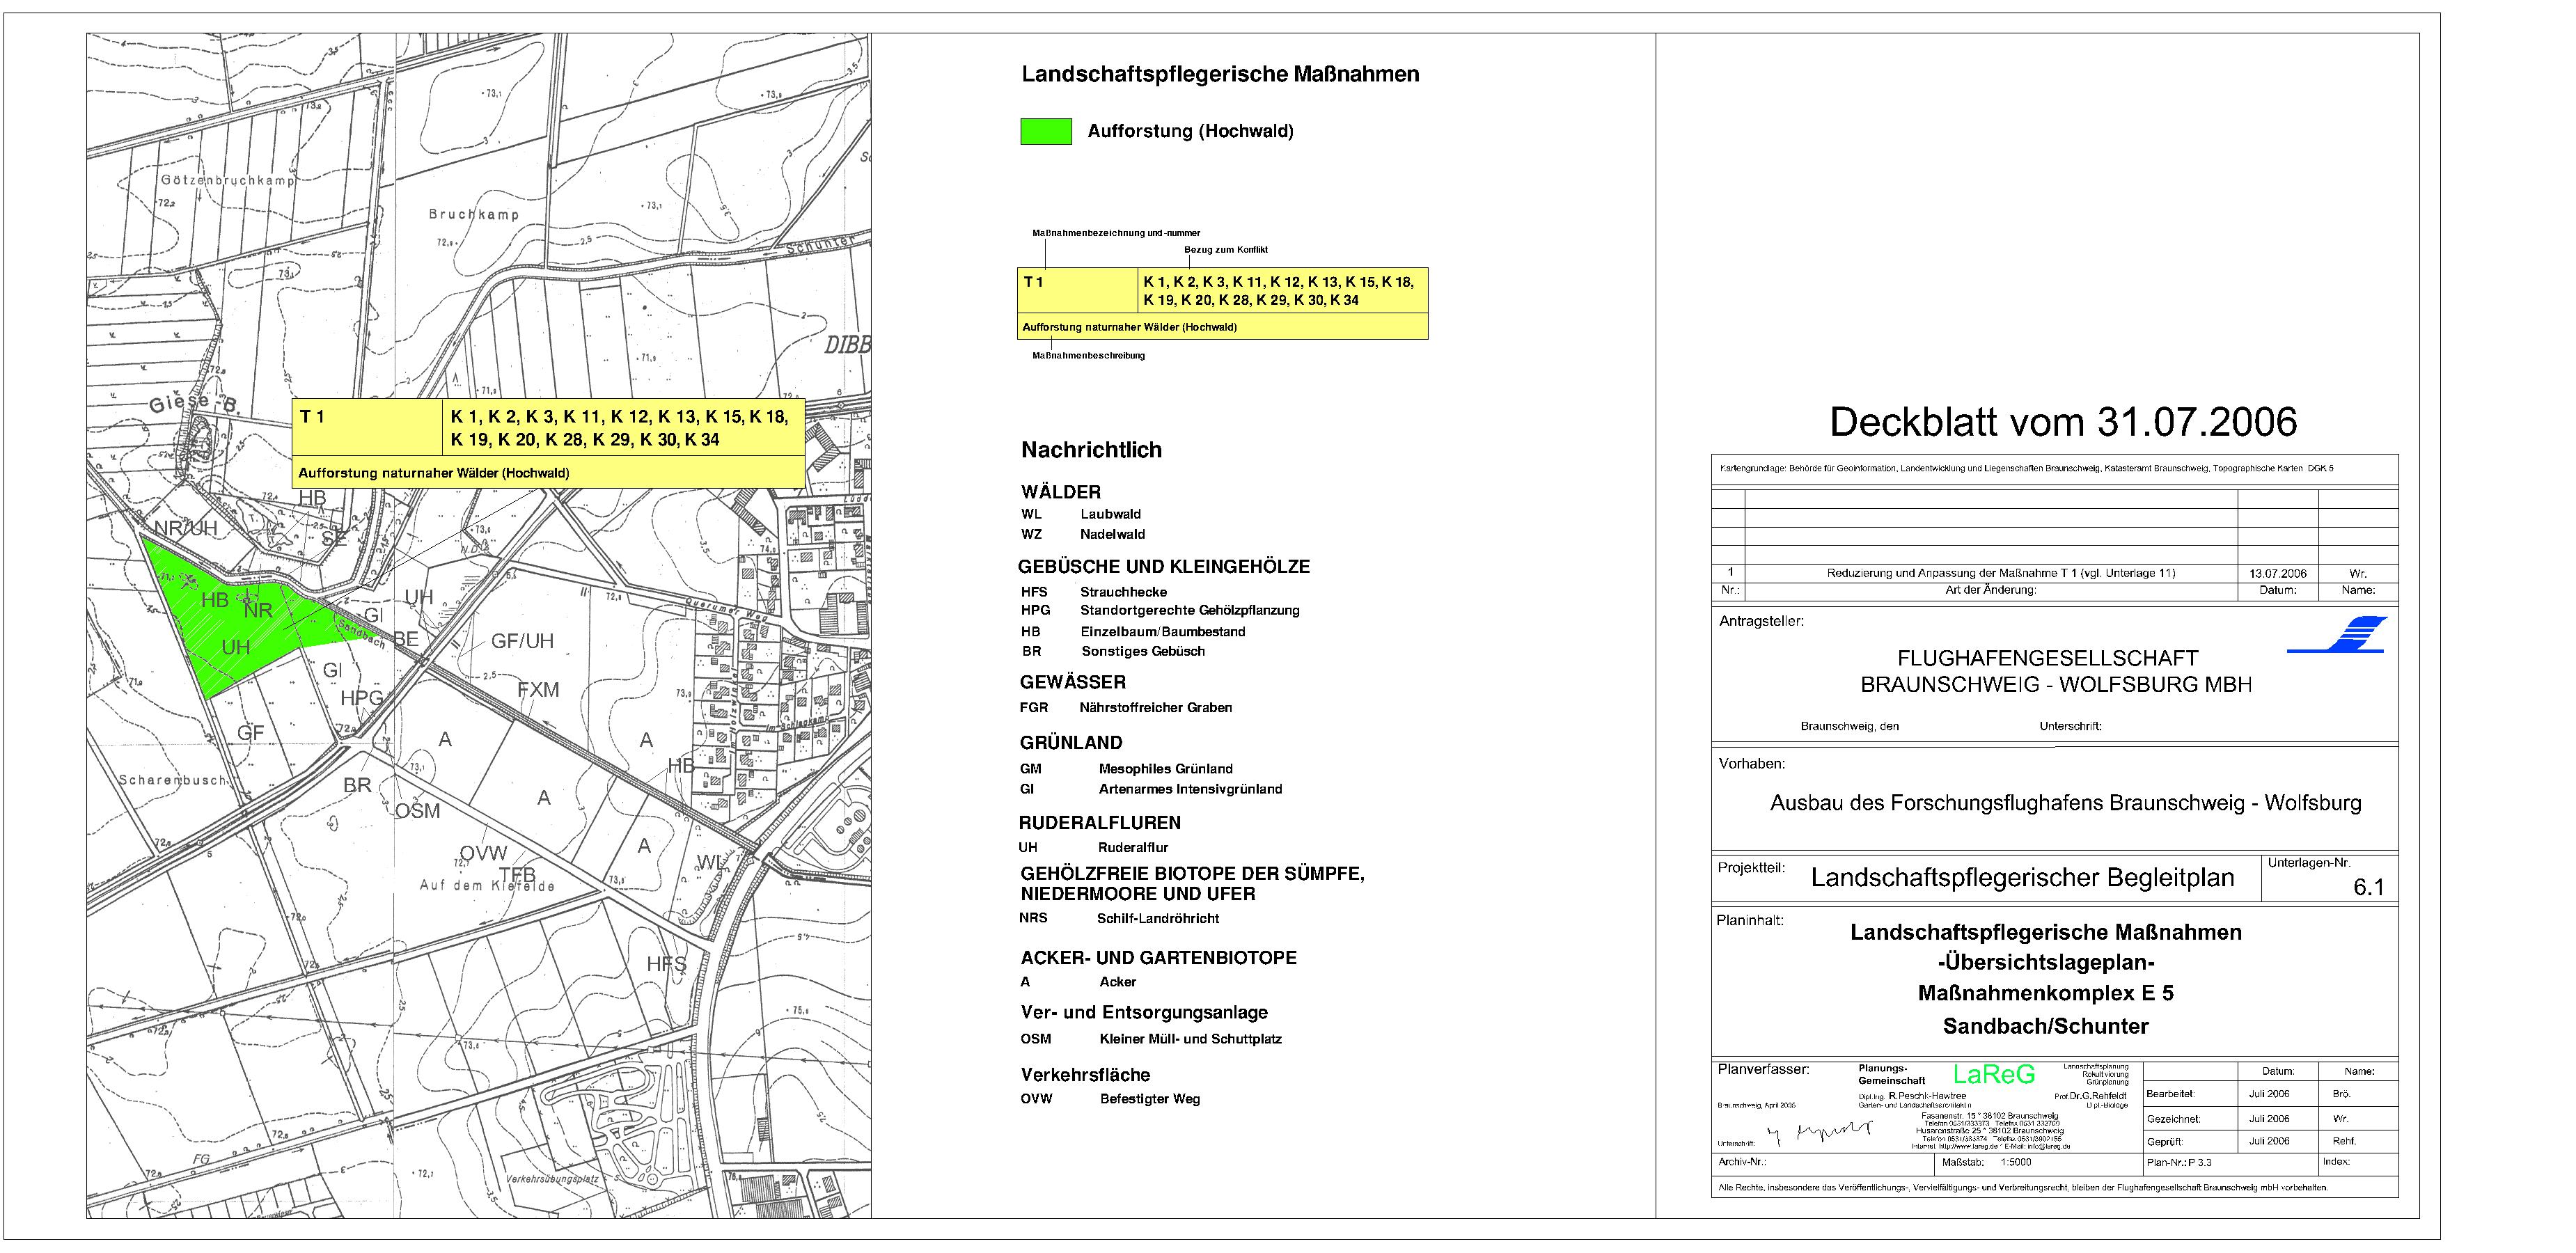The height and width of the screenshot is (1253, 2576).
Task: Click the yellow T 1 sample box in legend
Action: [1222, 303]
